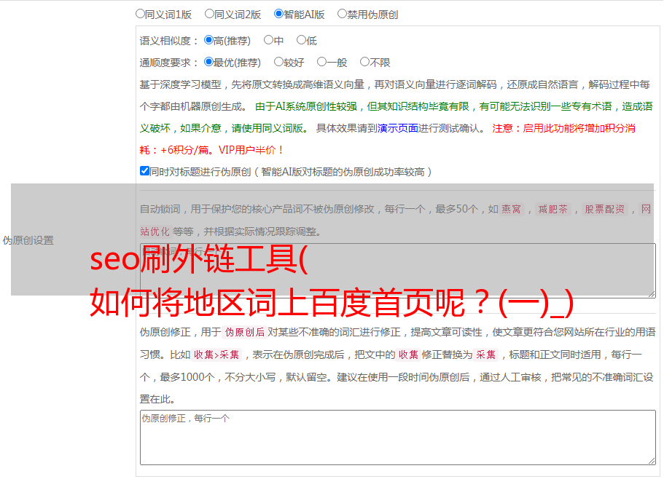Set 语义相似度 to 高(推荐)
Screen dimensions: 664x479
click(x=208, y=40)
